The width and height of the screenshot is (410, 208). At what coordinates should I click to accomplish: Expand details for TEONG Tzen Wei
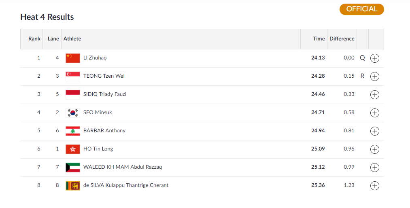375,76
